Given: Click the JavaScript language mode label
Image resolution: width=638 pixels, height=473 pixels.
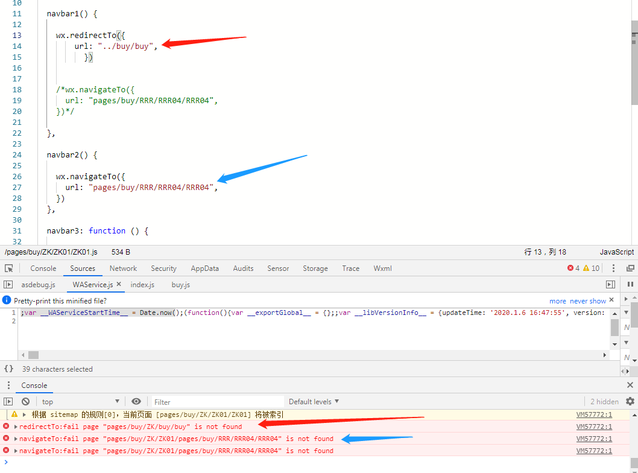Looking at the screenshot, I should coord(616,252).
